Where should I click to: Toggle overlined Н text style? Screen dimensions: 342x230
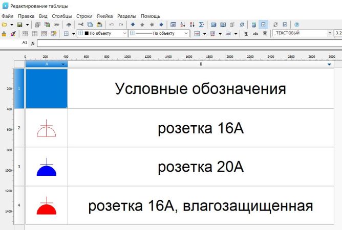tap(265, 34)
